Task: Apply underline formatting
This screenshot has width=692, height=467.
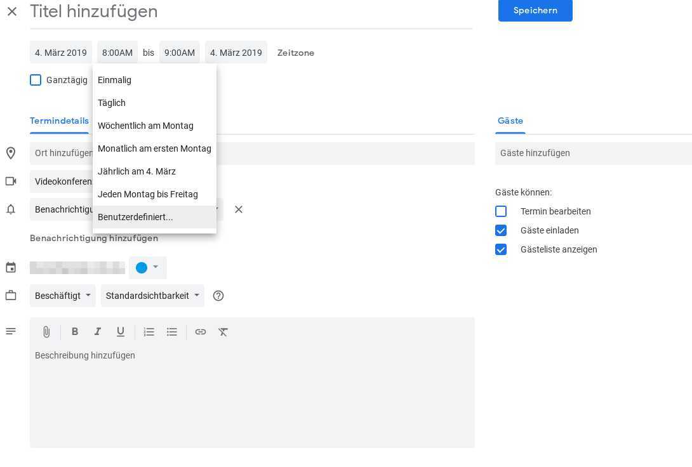Action: (121, 332)
